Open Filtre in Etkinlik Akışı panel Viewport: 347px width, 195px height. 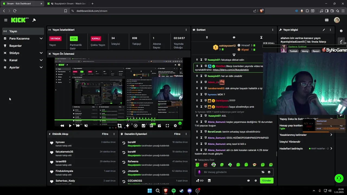click(x=105, y=134)
